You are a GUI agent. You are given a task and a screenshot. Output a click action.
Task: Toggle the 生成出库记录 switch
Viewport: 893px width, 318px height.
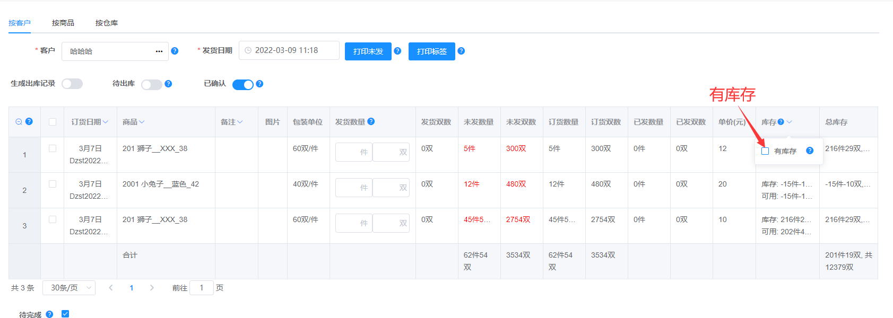click(x=72, y=84)
